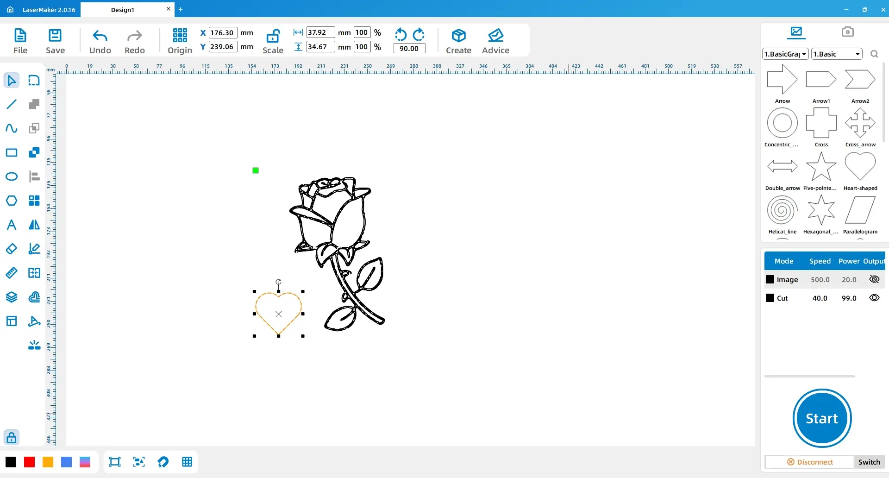Select the Ruler measure tool

[12, 273]
